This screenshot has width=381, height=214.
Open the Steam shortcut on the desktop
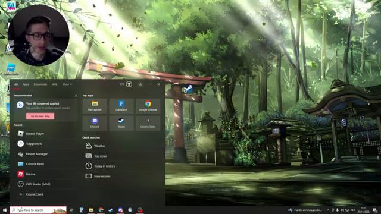[188, 89]
